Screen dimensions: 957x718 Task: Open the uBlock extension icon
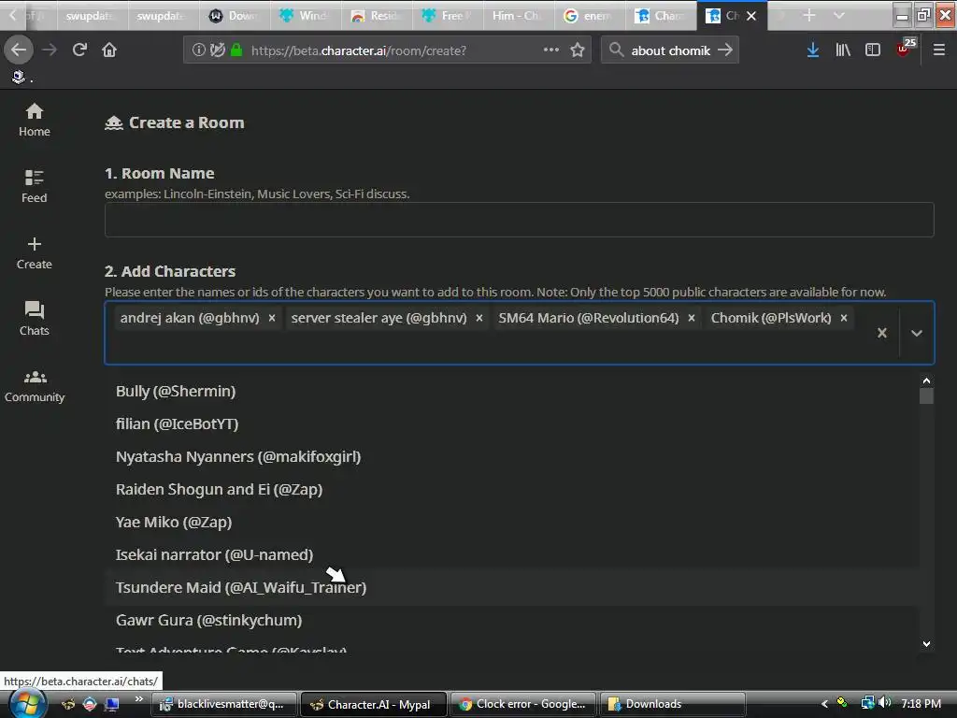tap(905, 49)
